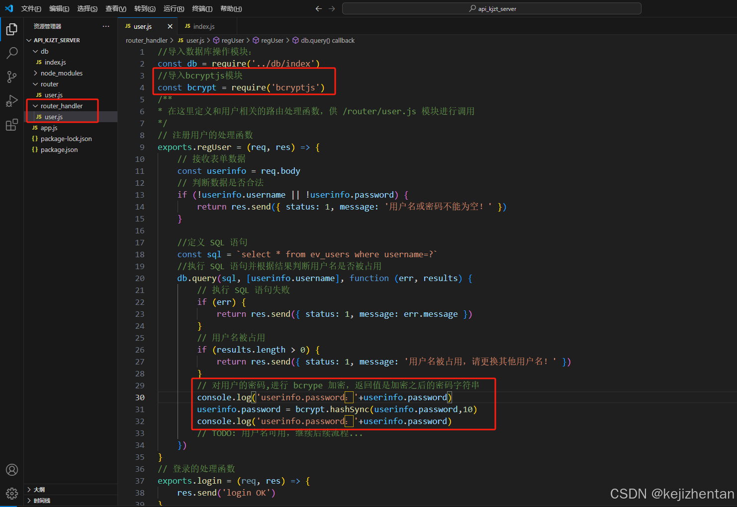The width and height of the screenshot is (737, 507).
Task: Click 'req.body' on line 11
Action: tap(280, 171)
